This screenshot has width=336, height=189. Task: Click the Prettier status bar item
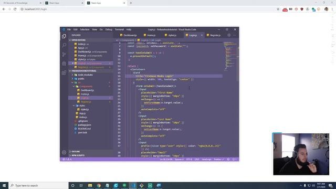219,159
